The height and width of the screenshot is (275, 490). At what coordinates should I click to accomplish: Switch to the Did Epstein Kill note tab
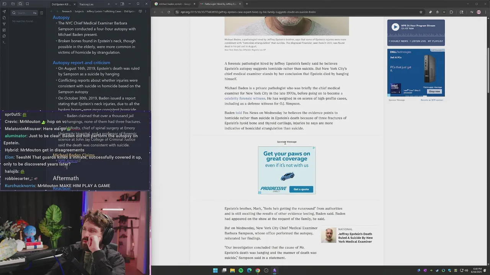point(61,4)
